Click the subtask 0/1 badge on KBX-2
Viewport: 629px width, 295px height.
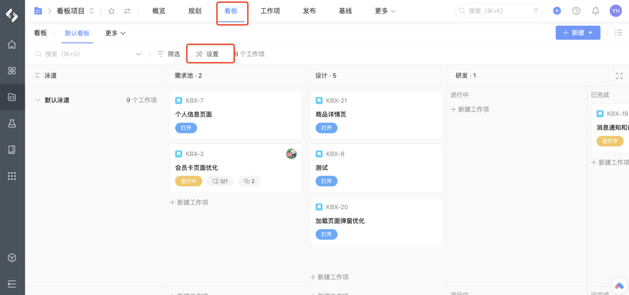(x=220, y=181)
